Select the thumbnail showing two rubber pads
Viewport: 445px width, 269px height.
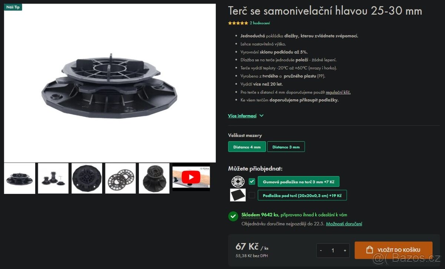(x=121, y=178)
